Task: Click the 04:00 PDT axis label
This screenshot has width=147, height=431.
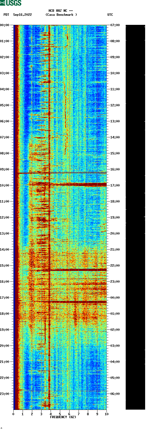Action: pyautogui.click(x=5, y=89)
